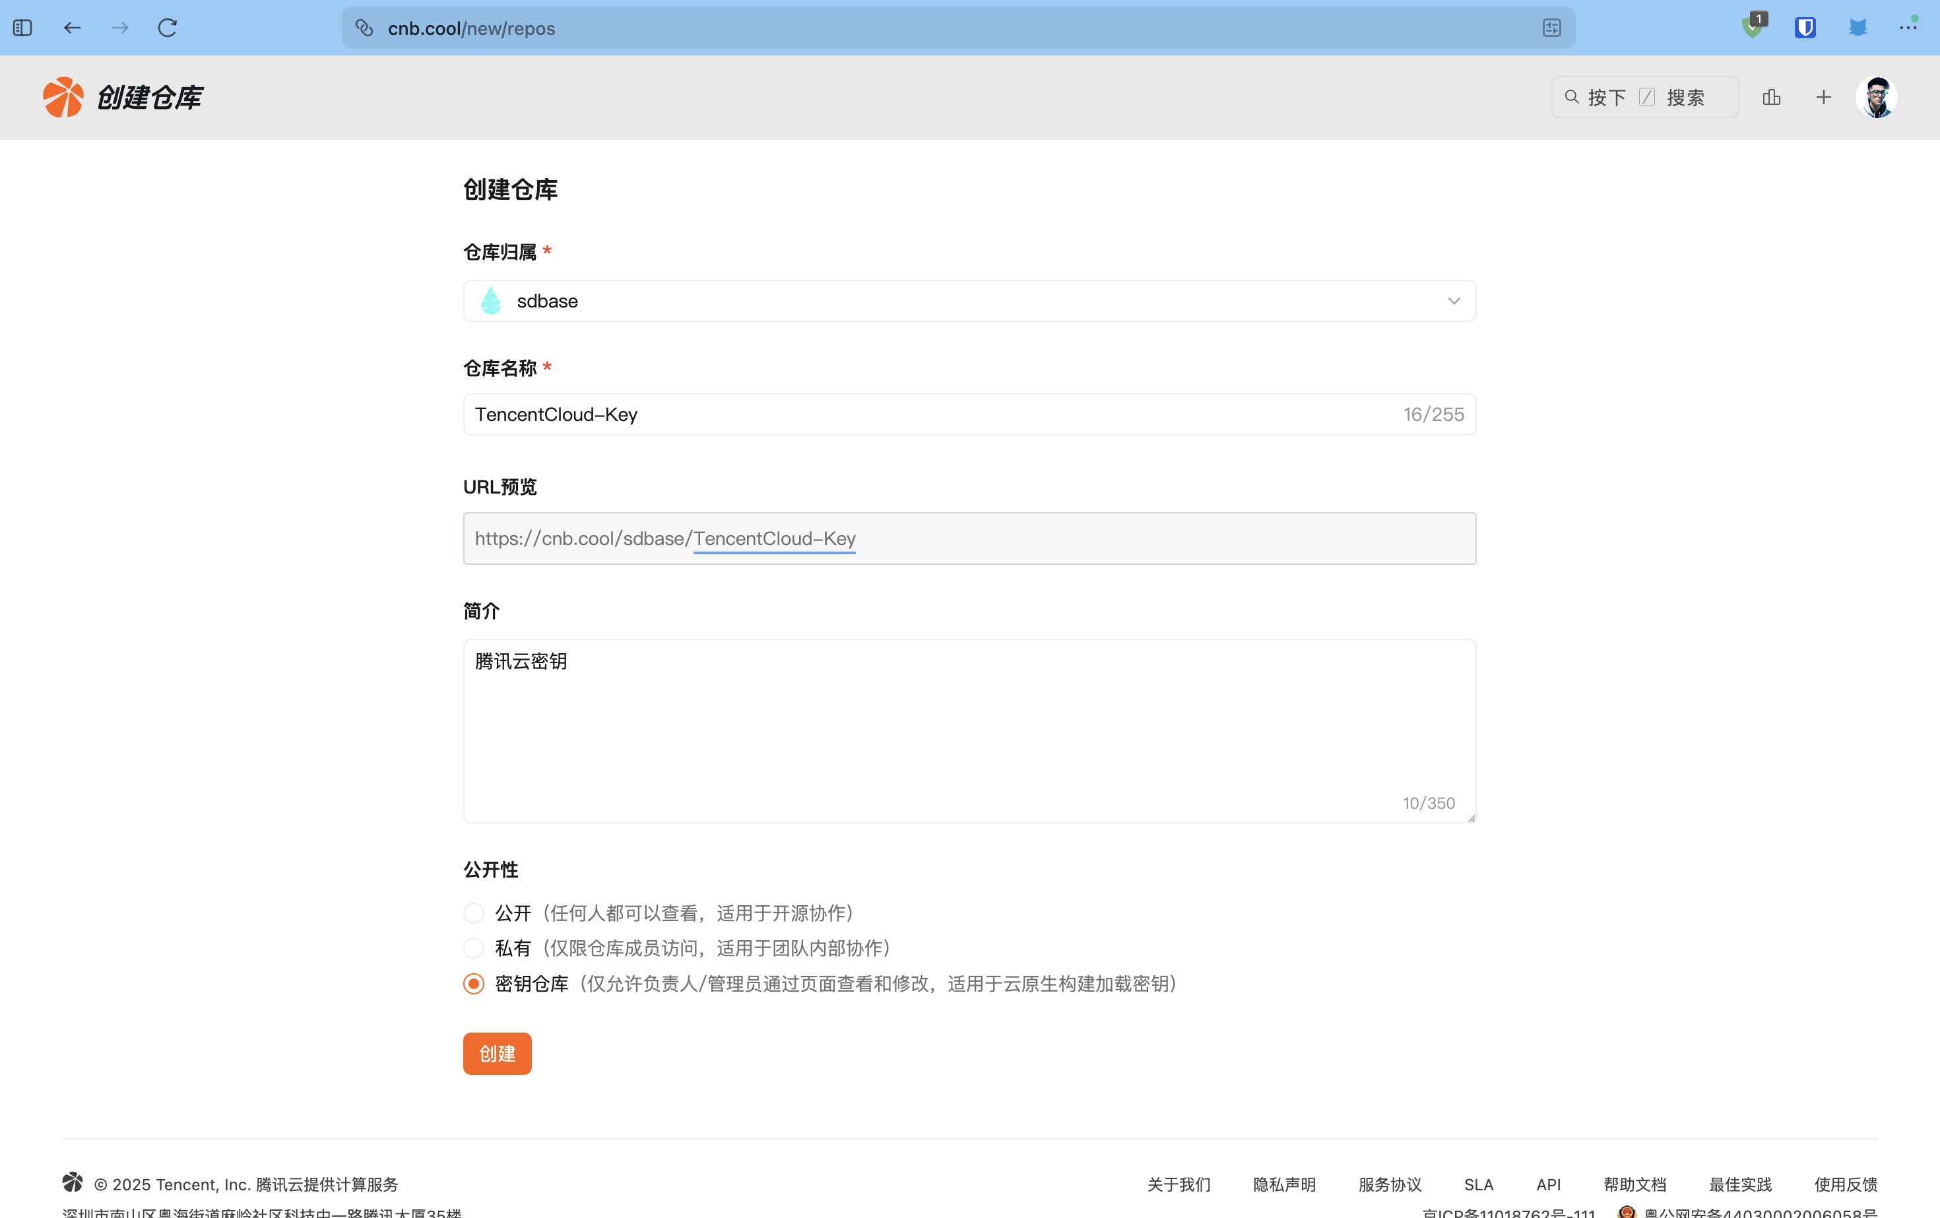The height and width of the screenshot is (1218, 1940).
Task: Select the 密钥仓库 radio option
Action: tap(474, 984)
